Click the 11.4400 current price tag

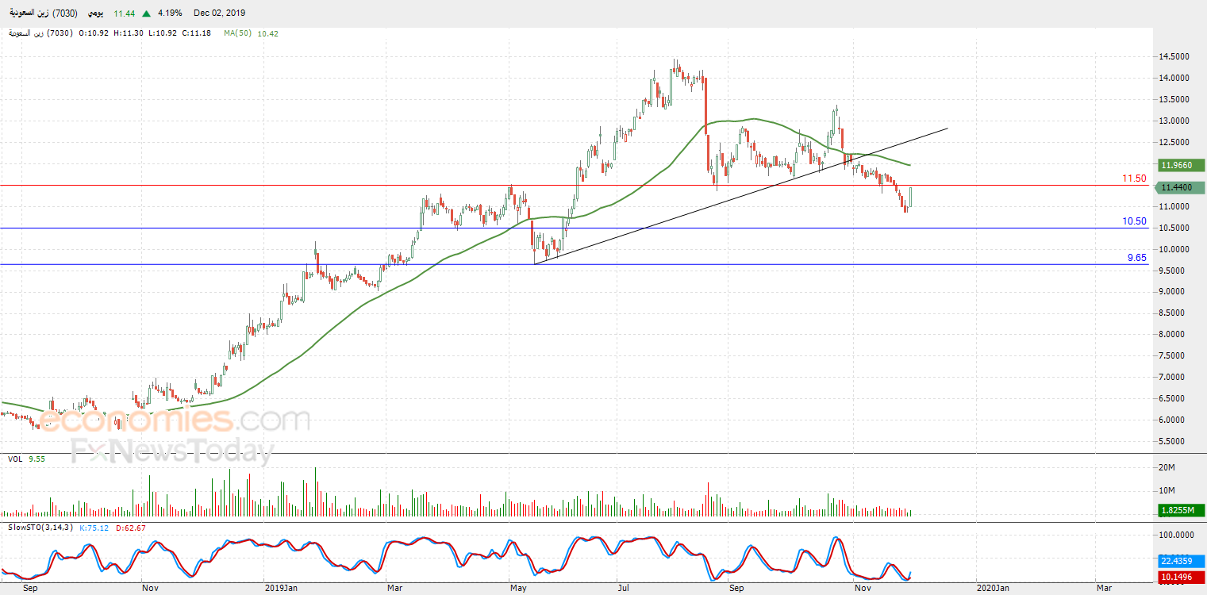pos(1180,188)
